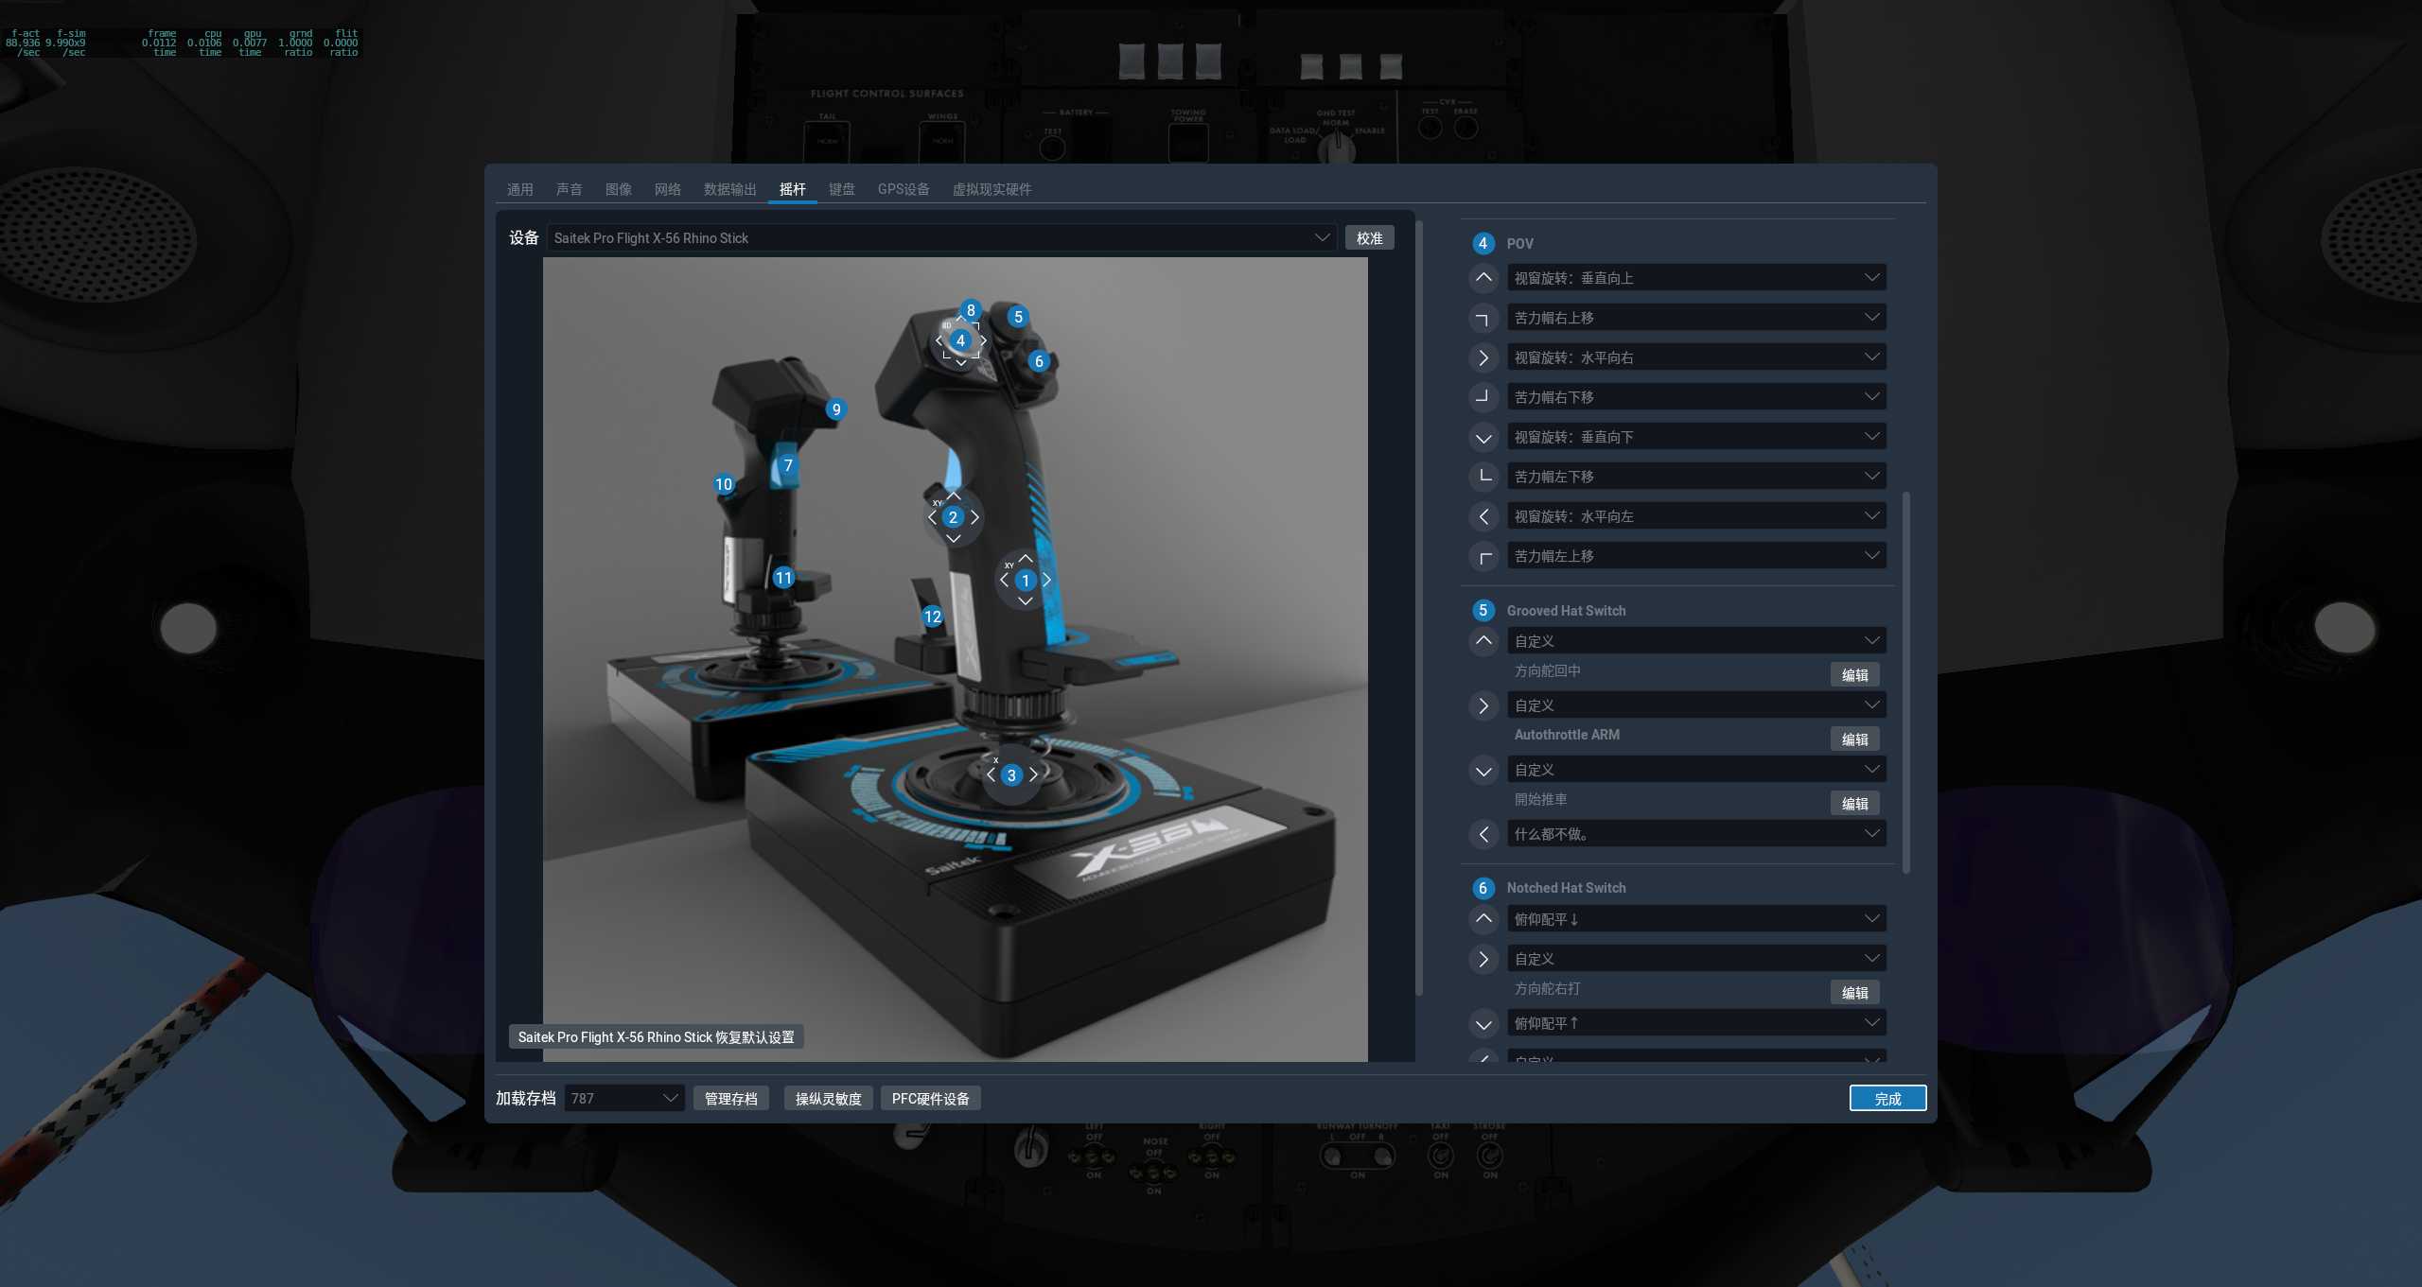Click marker 11 on the left stick
The image size is (2422, 1287).
coord(783,578)
